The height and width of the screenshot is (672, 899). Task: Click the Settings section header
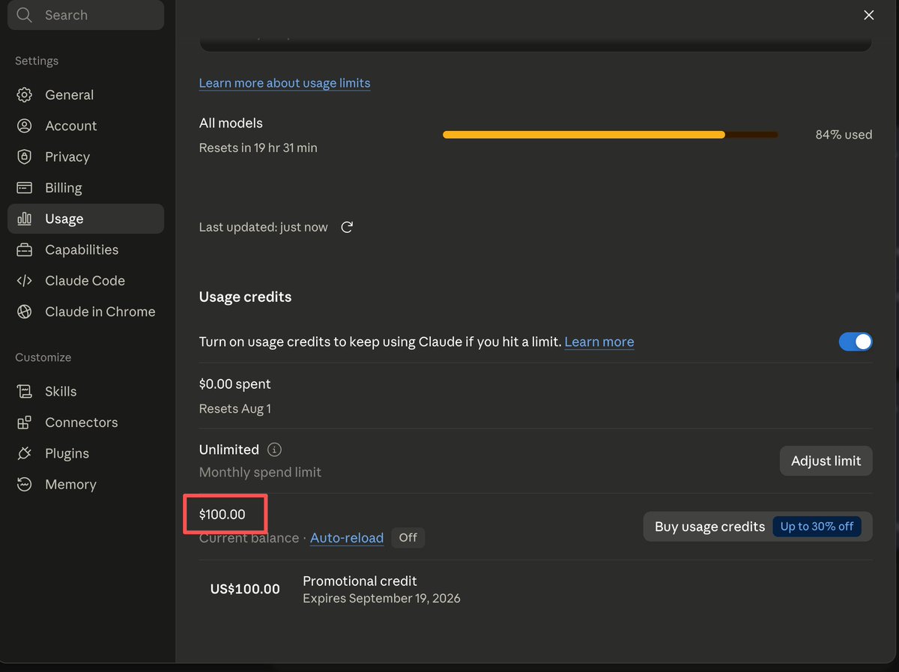[37, 61]
